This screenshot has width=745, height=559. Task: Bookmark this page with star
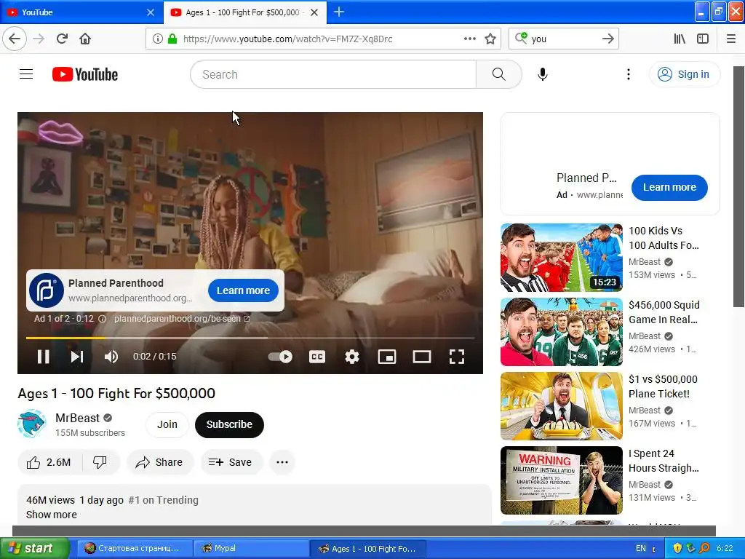click(x=490, y=39)
